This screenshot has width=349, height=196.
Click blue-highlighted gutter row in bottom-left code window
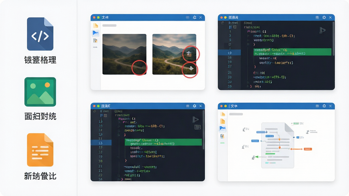pyautogui.click(x=101, y=143)
